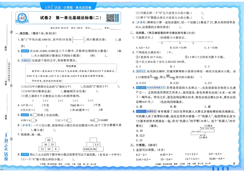
Task: Click 147克=( )千克 conversion
Action: pyautogui.click(x=35, y=105)
